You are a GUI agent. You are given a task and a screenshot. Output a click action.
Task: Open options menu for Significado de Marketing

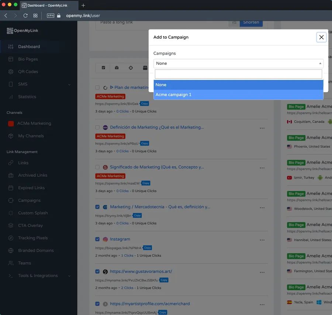262,168
